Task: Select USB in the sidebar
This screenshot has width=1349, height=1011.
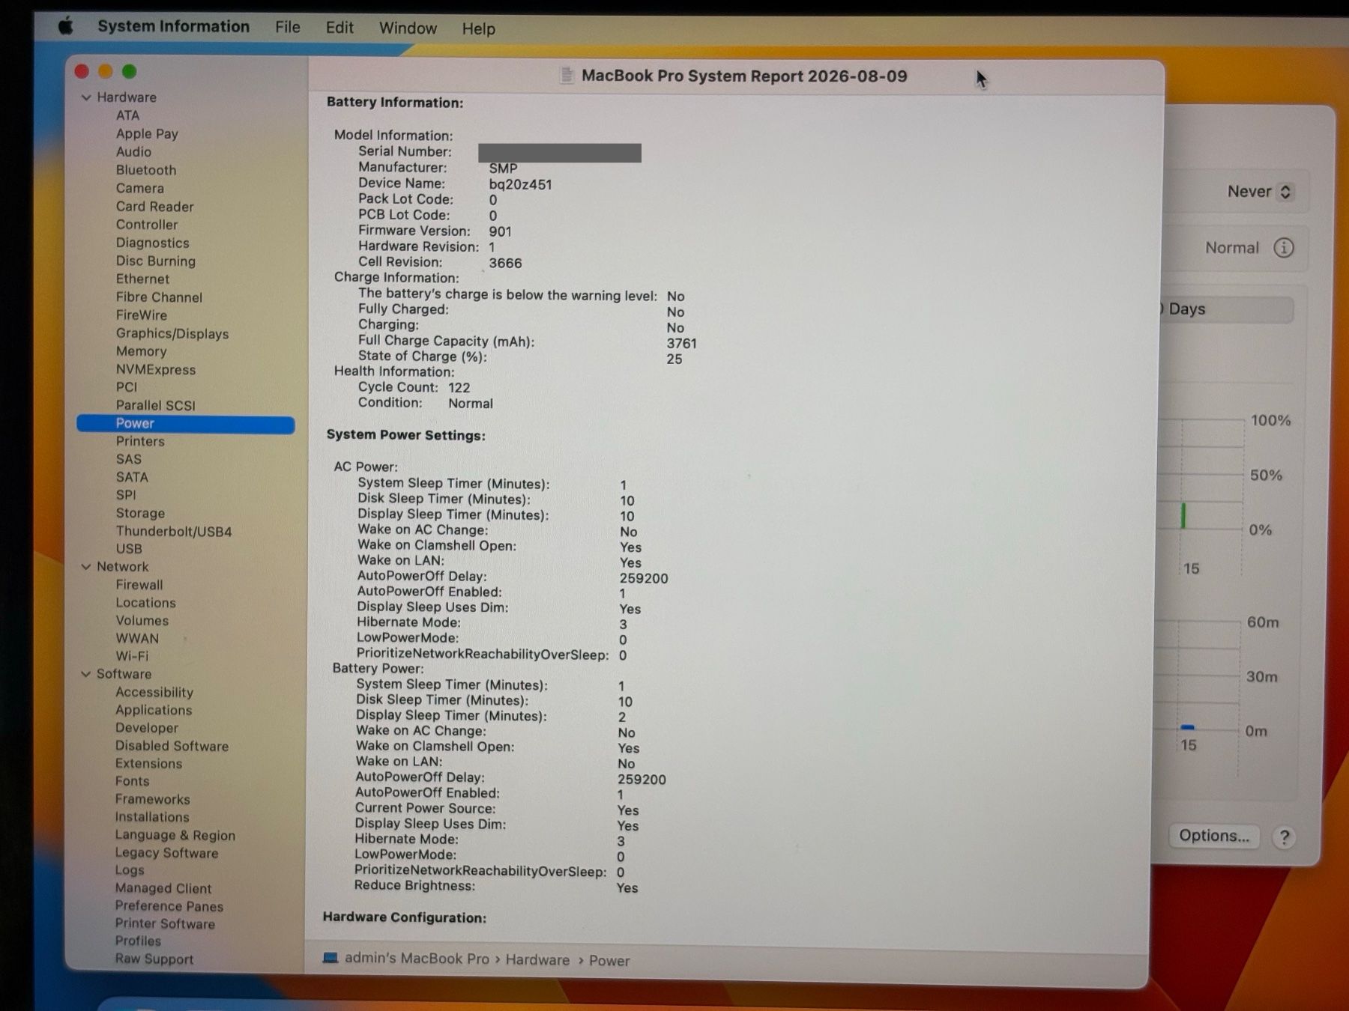Action: coord(129,549)
